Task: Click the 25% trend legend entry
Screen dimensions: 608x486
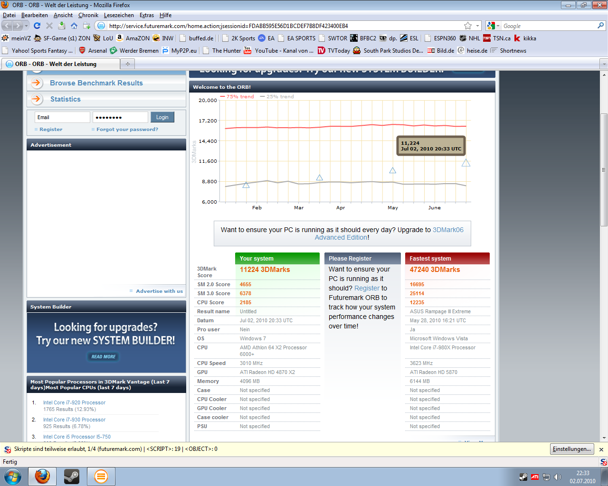Action: 277,96
